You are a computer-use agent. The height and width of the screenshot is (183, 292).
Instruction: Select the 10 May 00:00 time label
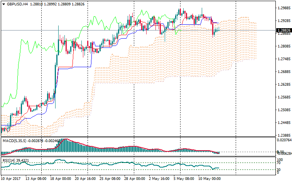coord(209,179)
